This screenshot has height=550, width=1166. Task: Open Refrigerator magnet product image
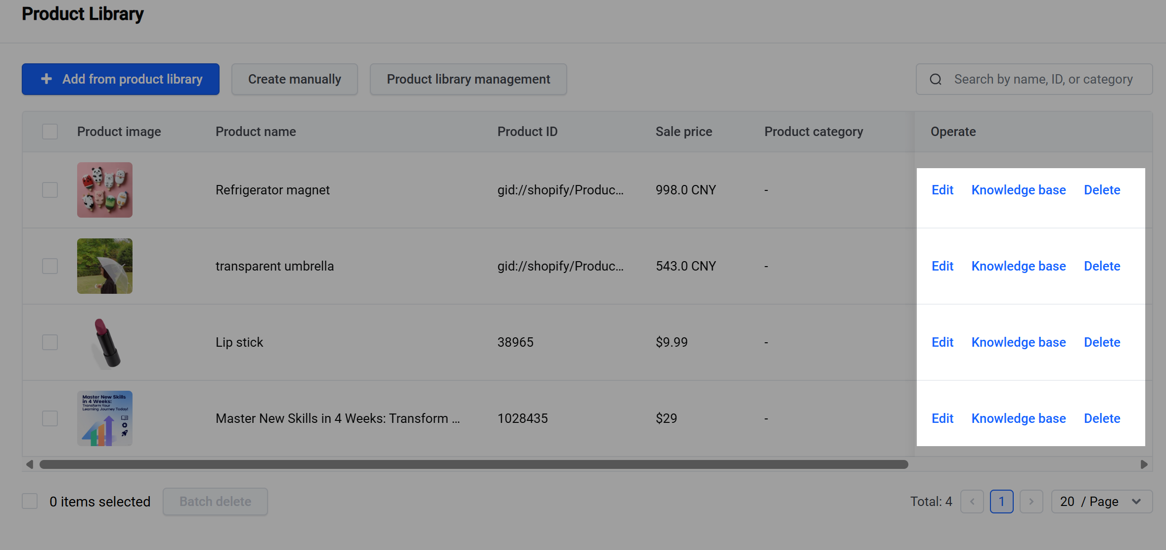105,190
